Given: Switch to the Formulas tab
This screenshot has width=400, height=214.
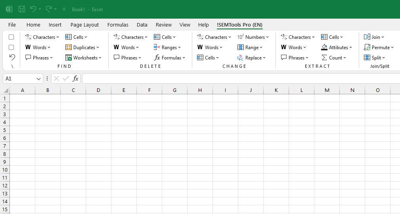Looking at the screenshot, I should 118,25.
